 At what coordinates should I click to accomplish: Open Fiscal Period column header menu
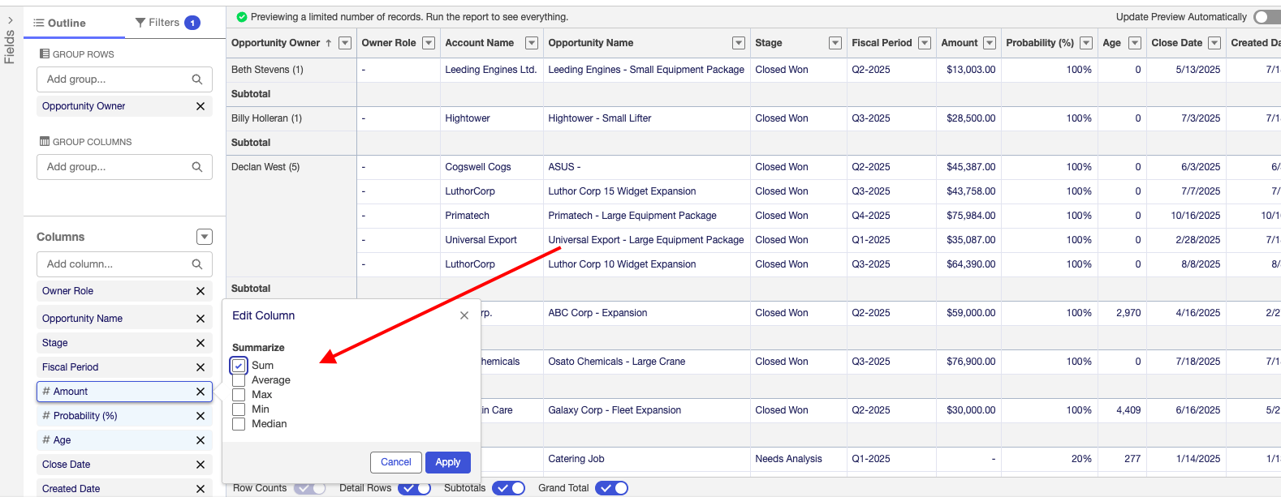coord(925,43)
